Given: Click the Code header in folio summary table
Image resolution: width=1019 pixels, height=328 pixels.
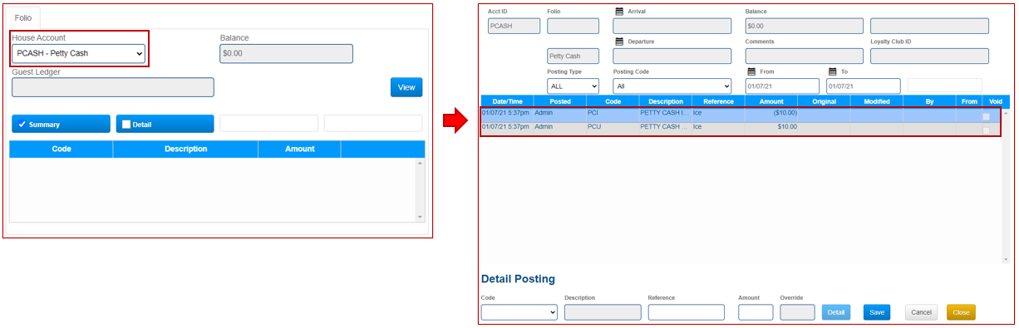Looking at the screenshot, I should (62, 149).
